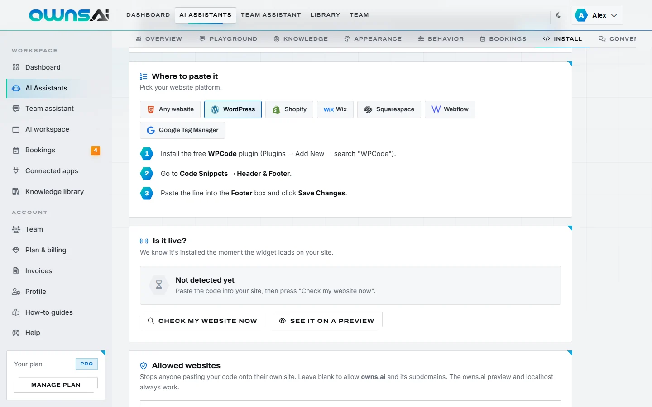This screenshot has width=652, height=407.
Task: Click the Bookings calendar icon in sidebar
Action: coord(16,150)
